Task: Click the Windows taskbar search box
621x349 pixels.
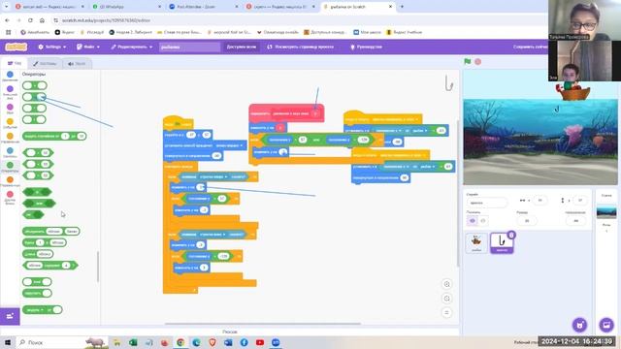Action: pos(62,342)
